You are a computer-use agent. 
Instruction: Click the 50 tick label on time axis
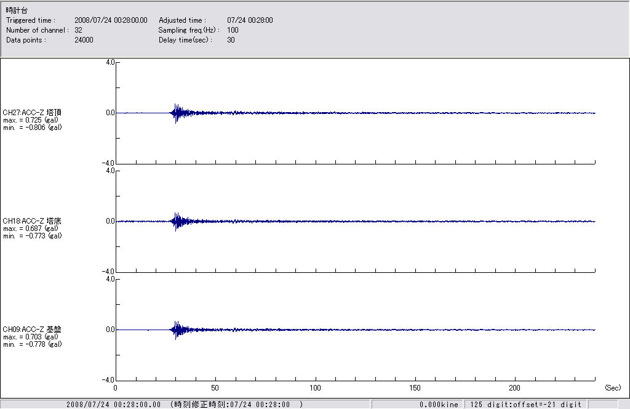[x=215, y=388]
